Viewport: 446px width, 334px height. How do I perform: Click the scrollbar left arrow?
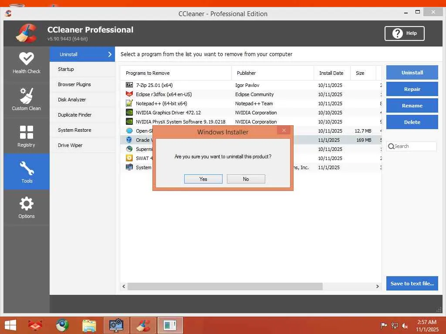click(124, 286)
